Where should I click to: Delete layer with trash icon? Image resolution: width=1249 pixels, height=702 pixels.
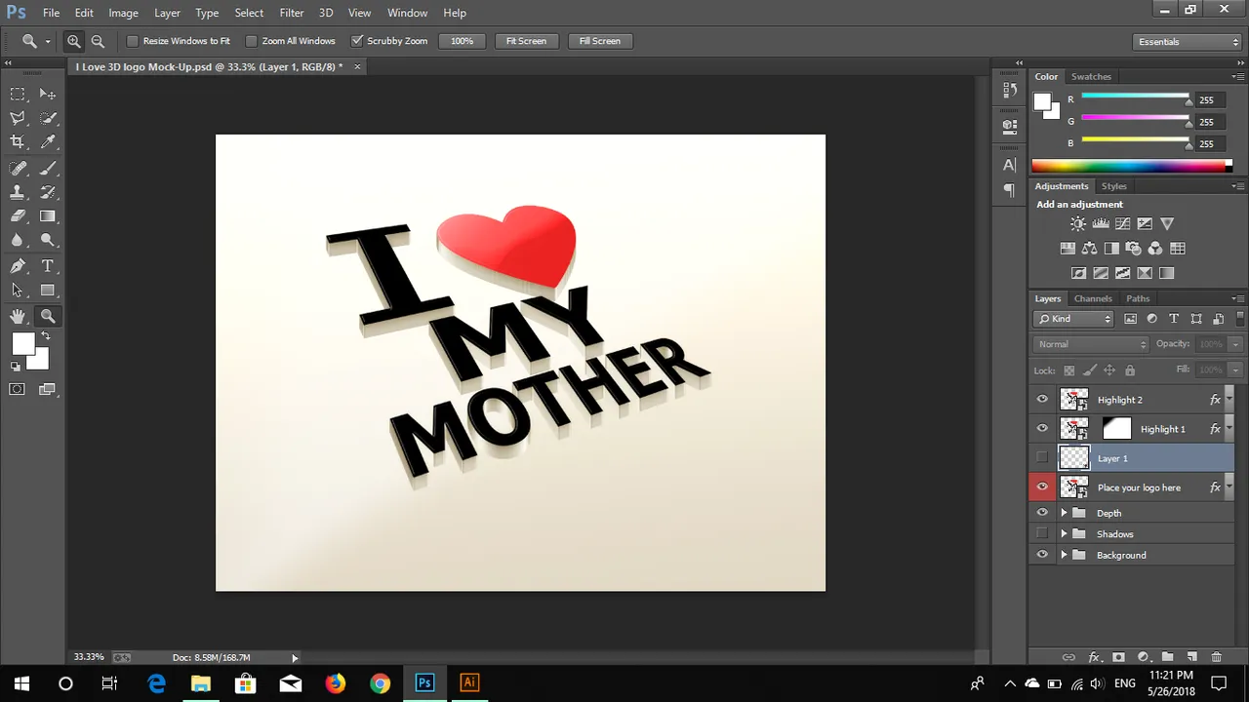pyautogui.click(x=1216, y=657)
